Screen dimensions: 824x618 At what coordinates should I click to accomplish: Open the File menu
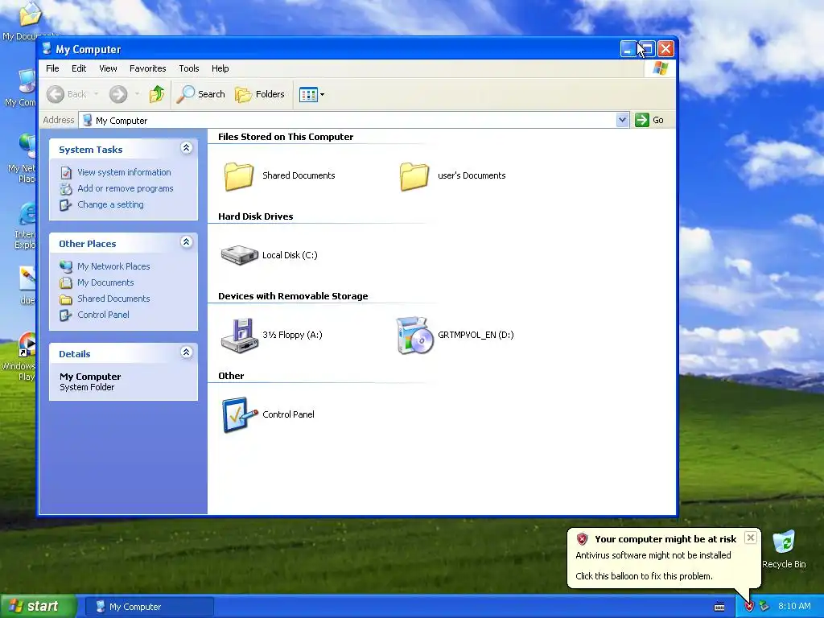(x=52, y=68)
